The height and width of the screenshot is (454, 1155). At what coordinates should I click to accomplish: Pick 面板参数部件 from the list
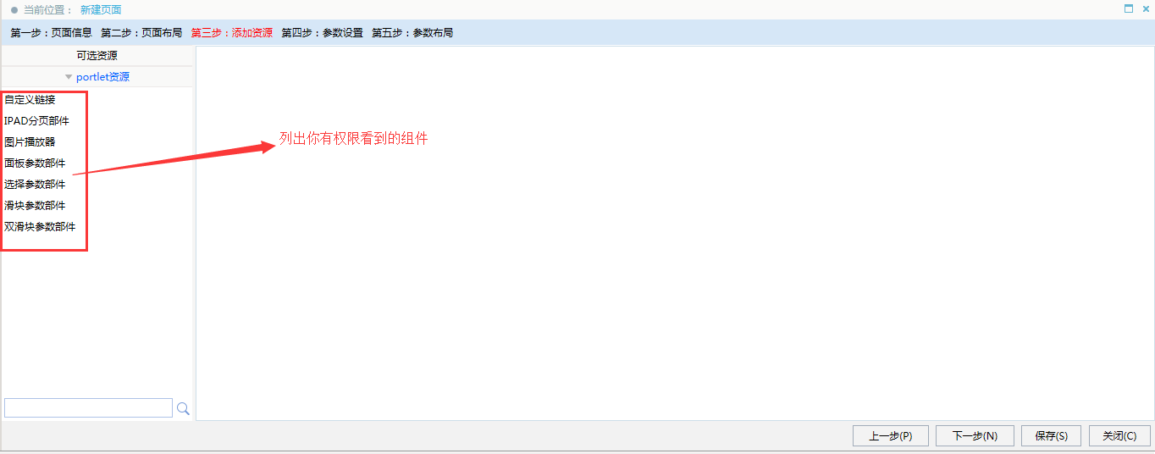click(35, 163)
